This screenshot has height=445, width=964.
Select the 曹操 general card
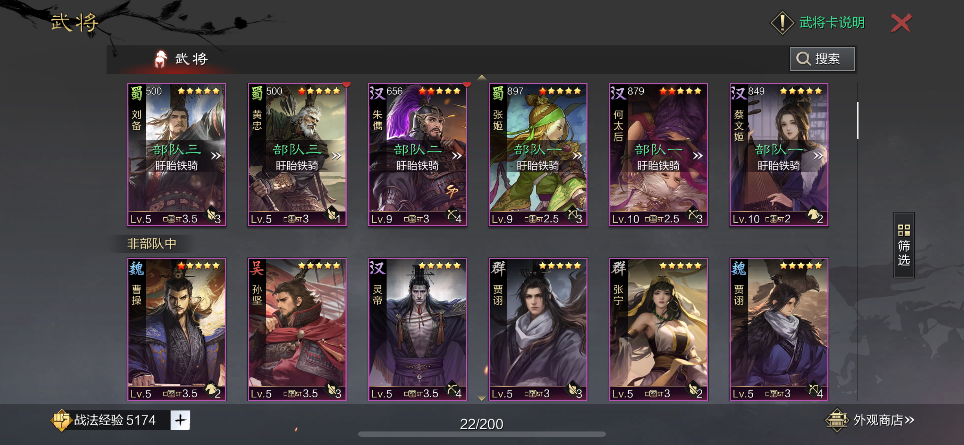(x=177, y=329)
